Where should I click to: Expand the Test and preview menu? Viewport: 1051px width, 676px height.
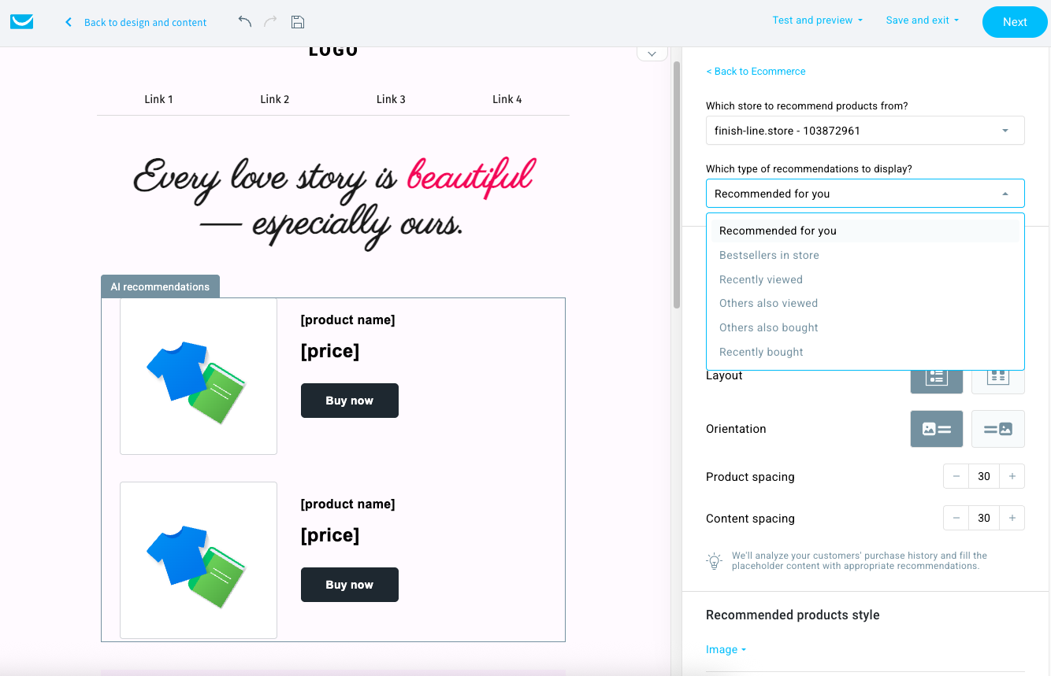coord(817,20)
